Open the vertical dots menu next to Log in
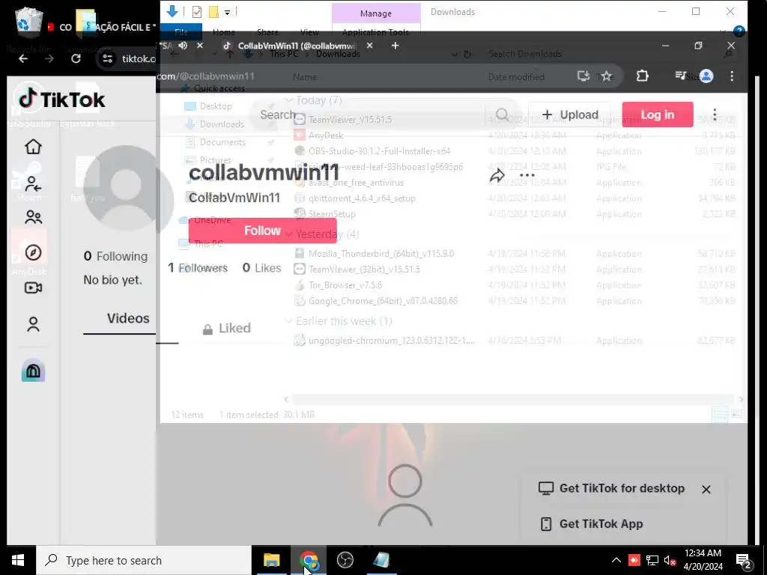Viewport: 767px width, 575px height. [x=715, y=115]
